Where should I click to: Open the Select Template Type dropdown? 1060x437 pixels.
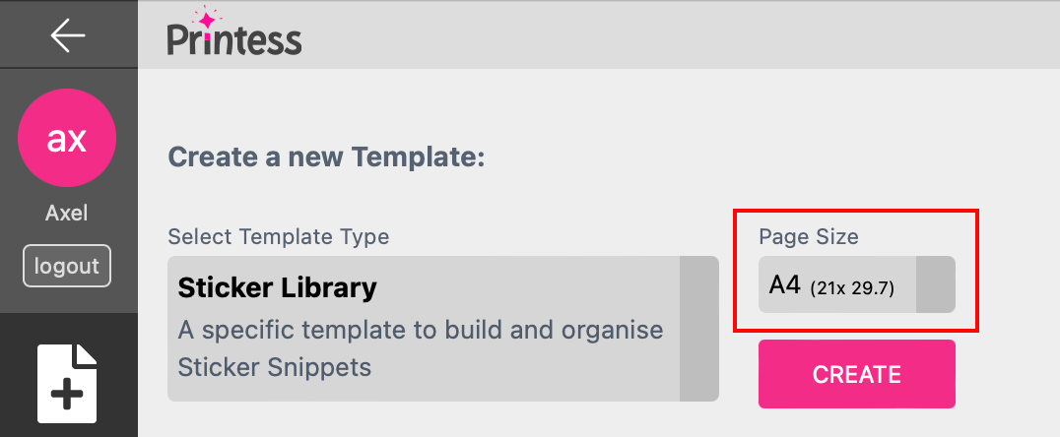[442, 329]
